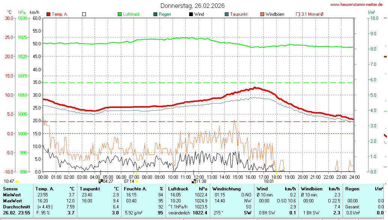Click the sunset time label 18:01
Screen dimensions: 388x220
[x=269, y=181]
